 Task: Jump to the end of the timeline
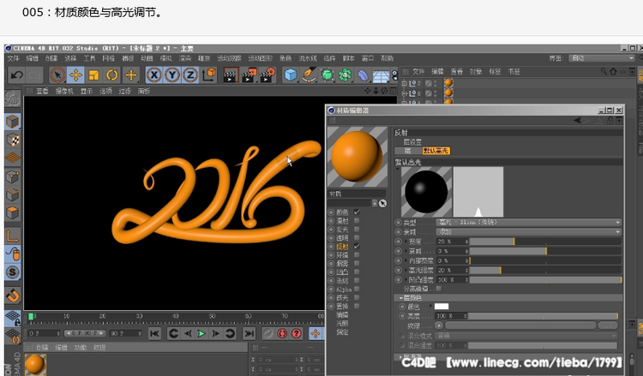(x=249, y=333)
